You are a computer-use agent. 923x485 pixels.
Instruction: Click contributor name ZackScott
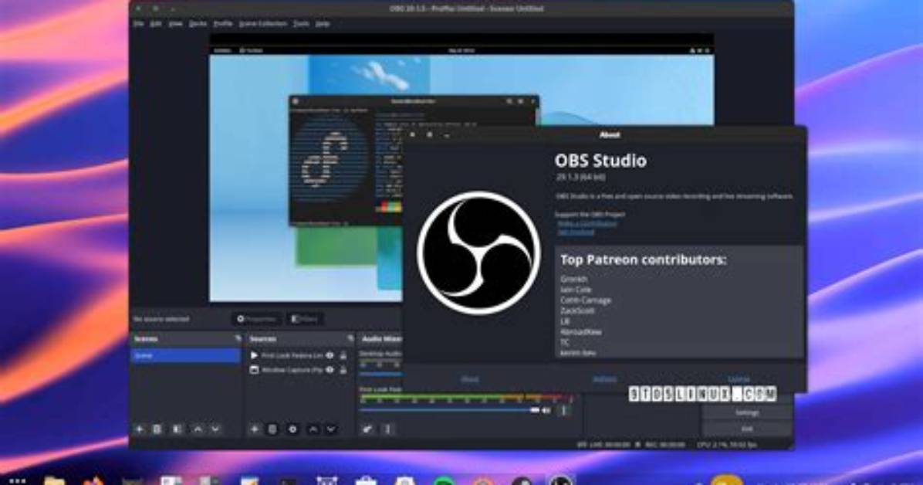577,310
